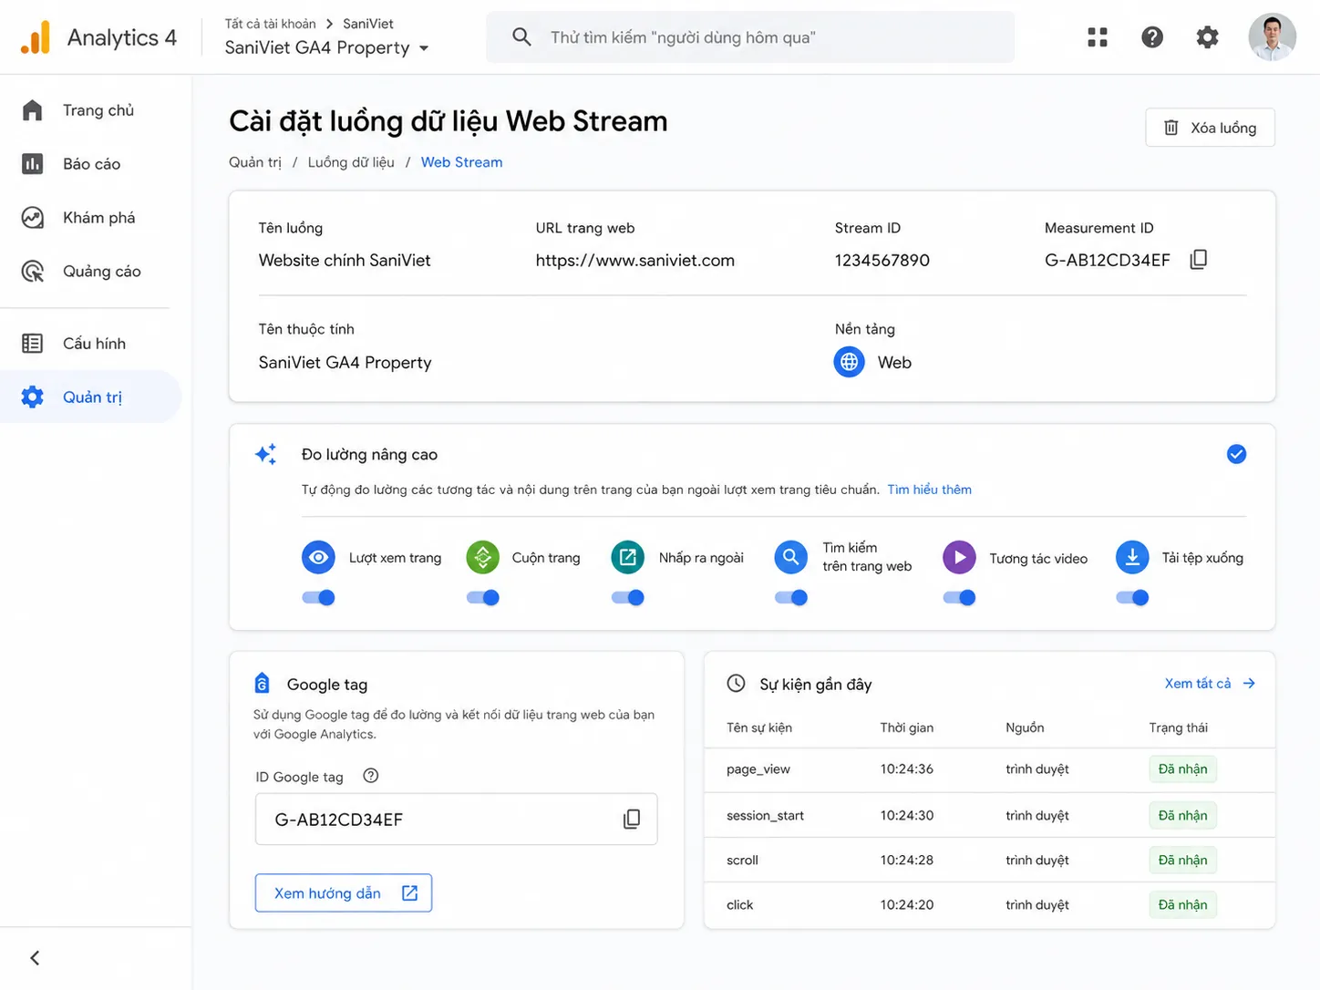Click the Google tag icon
Screen dimensions: 1320x990
(263, 684)
